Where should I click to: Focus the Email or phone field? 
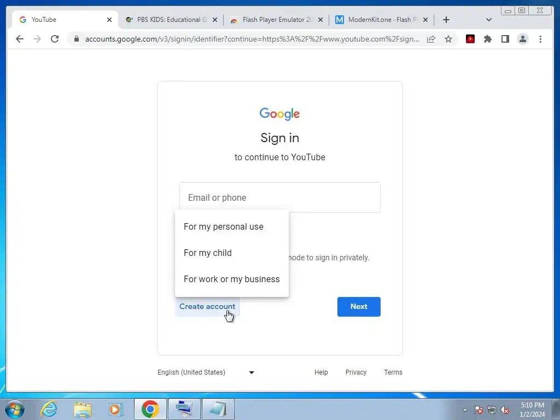coord(280,197)
